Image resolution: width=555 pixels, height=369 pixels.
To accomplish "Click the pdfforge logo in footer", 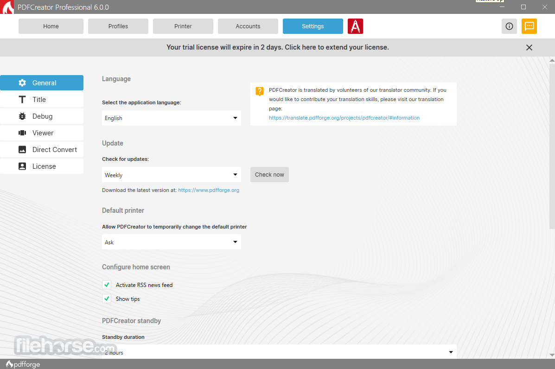I will point(23,364).
